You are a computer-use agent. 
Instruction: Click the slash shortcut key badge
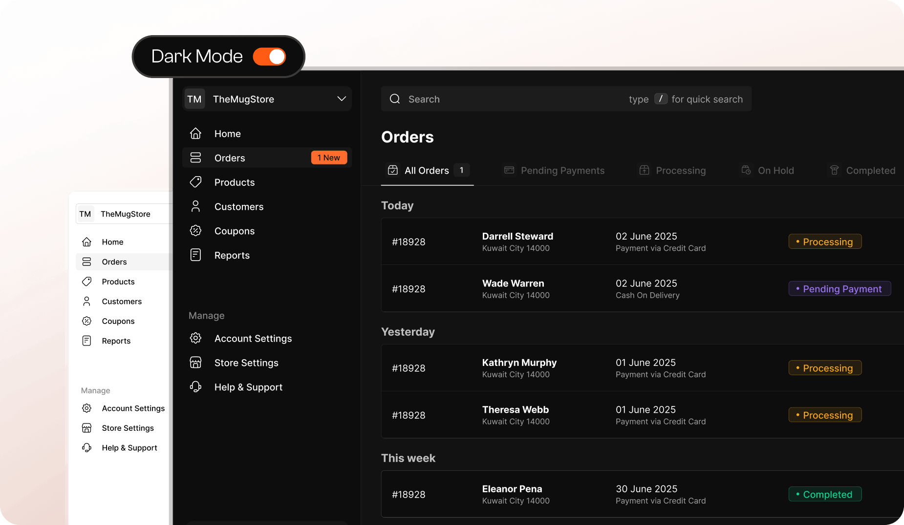click(661, 99)
